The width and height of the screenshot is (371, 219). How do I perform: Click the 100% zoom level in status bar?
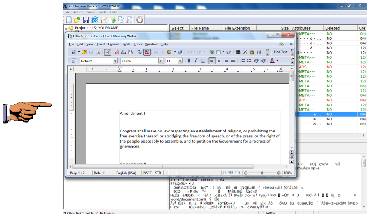click(288, 173)
